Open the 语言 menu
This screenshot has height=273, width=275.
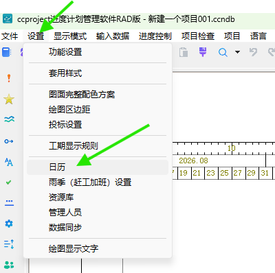[258, 36]
